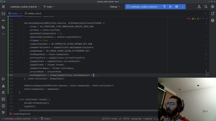Click the caret position 227:61 indicator
The image size is (216, 121).
pos(109,119)
